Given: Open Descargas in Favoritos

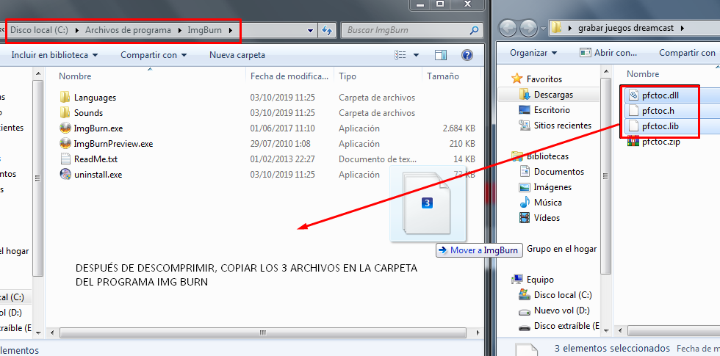Looking at the screenshot, I should pos(553,95).
